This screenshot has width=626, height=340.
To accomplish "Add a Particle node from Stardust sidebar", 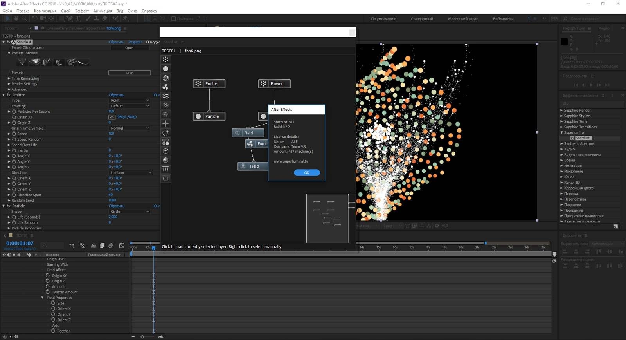I will pyautogui.click(x=165, y=69).
